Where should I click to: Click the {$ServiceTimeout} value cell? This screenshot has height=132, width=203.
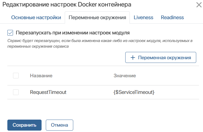[134, 92]
